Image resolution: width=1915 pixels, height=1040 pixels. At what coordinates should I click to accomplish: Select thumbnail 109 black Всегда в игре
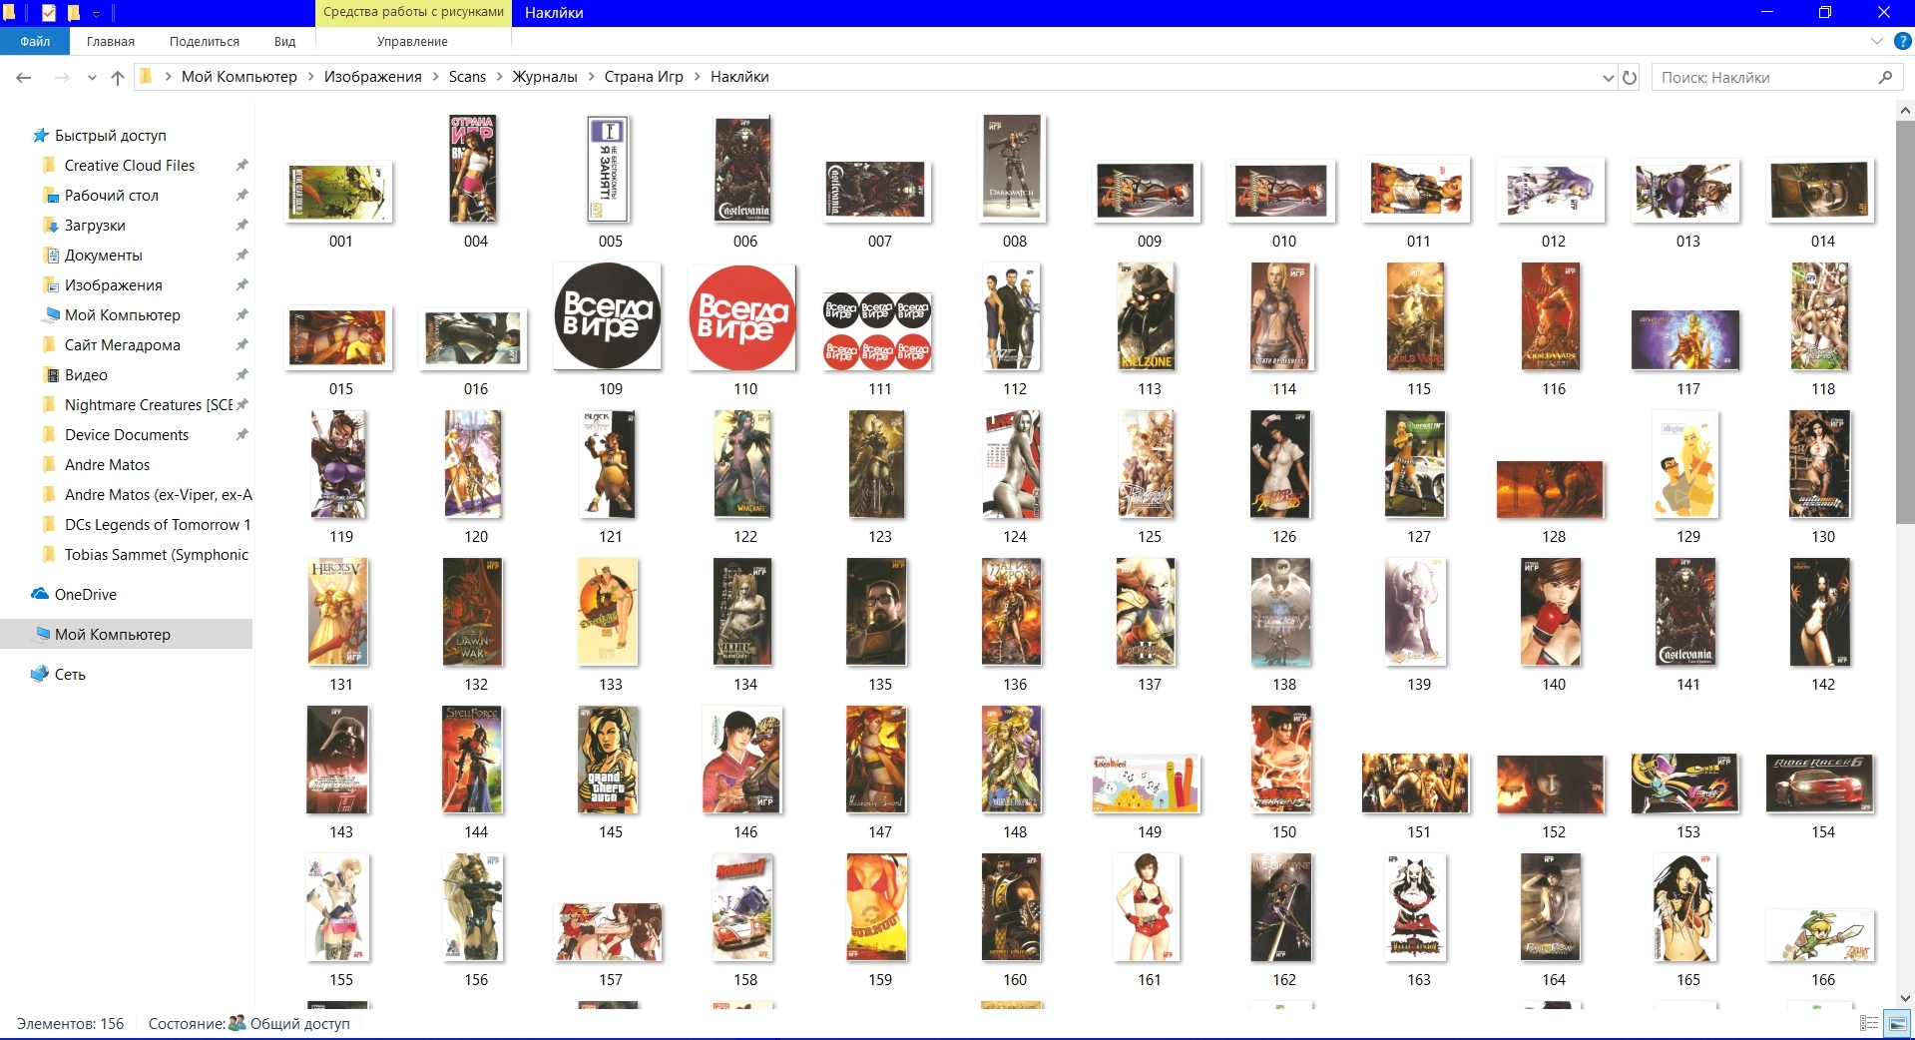tap(608, 316)
